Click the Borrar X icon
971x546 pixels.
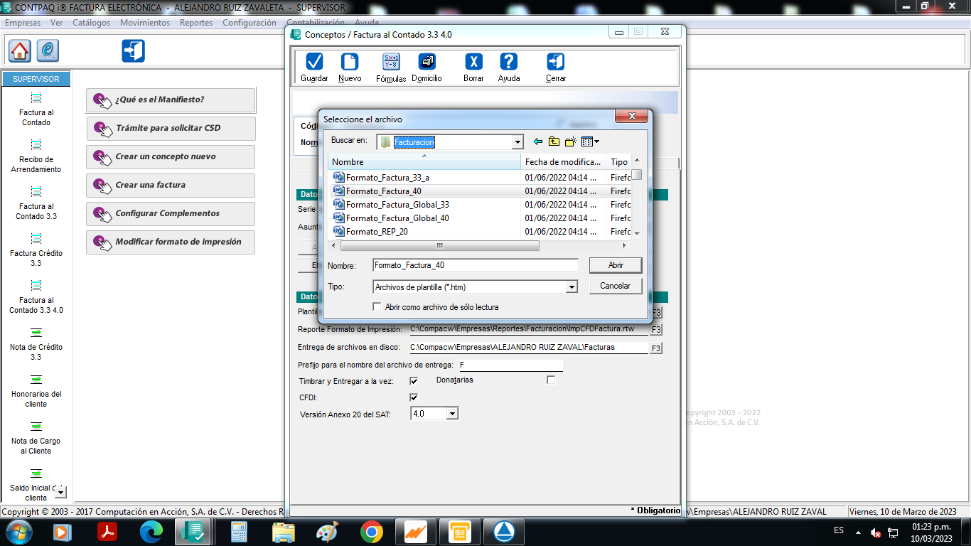(x=473, y=62)
